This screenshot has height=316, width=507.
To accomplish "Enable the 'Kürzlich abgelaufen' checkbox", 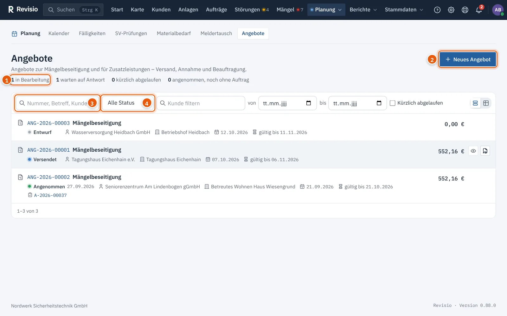I will (393, 103).
